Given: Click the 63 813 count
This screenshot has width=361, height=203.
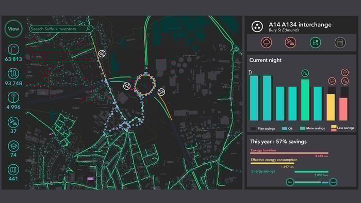Looking at the screenshot, I should 13,59.
